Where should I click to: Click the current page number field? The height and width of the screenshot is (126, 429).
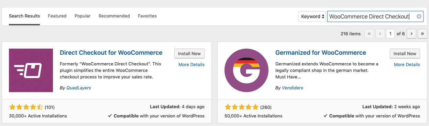[x=390, y=34]
